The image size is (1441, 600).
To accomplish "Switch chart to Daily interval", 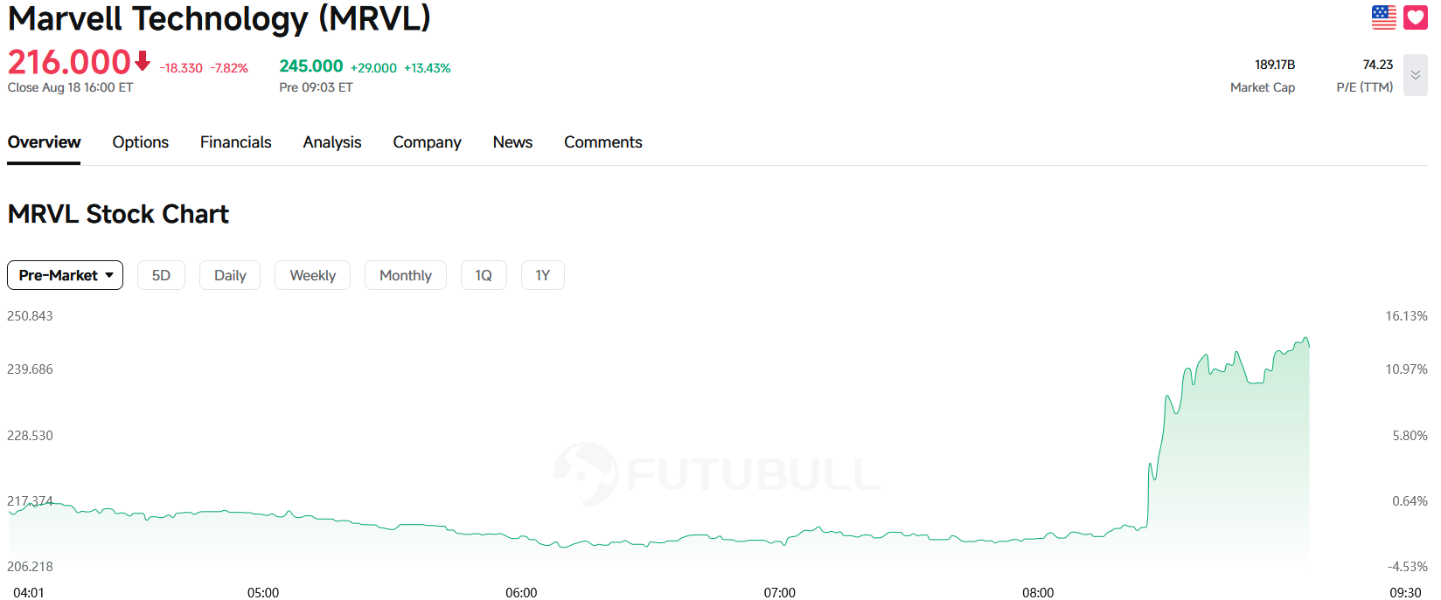I will click(230, 275).
